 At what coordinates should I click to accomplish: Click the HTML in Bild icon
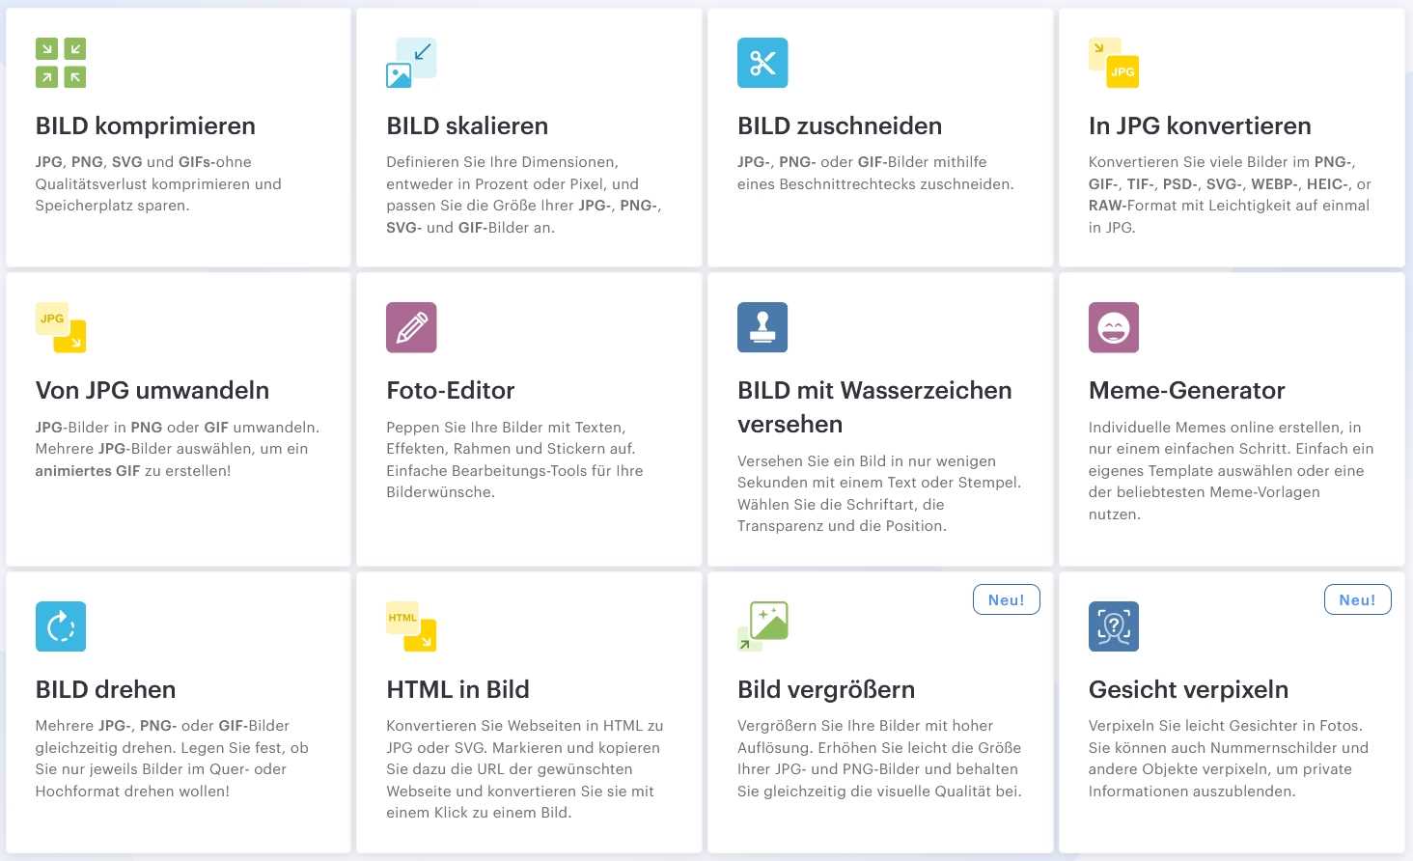coord(411,626)
